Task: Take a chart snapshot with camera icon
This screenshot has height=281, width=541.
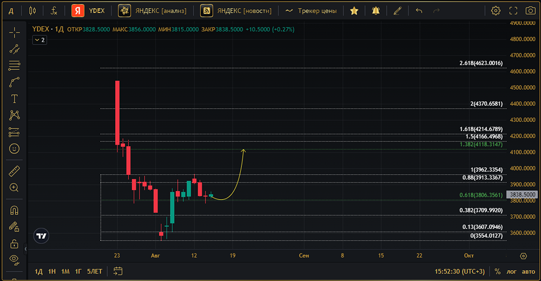Action: tap(531, 11)
